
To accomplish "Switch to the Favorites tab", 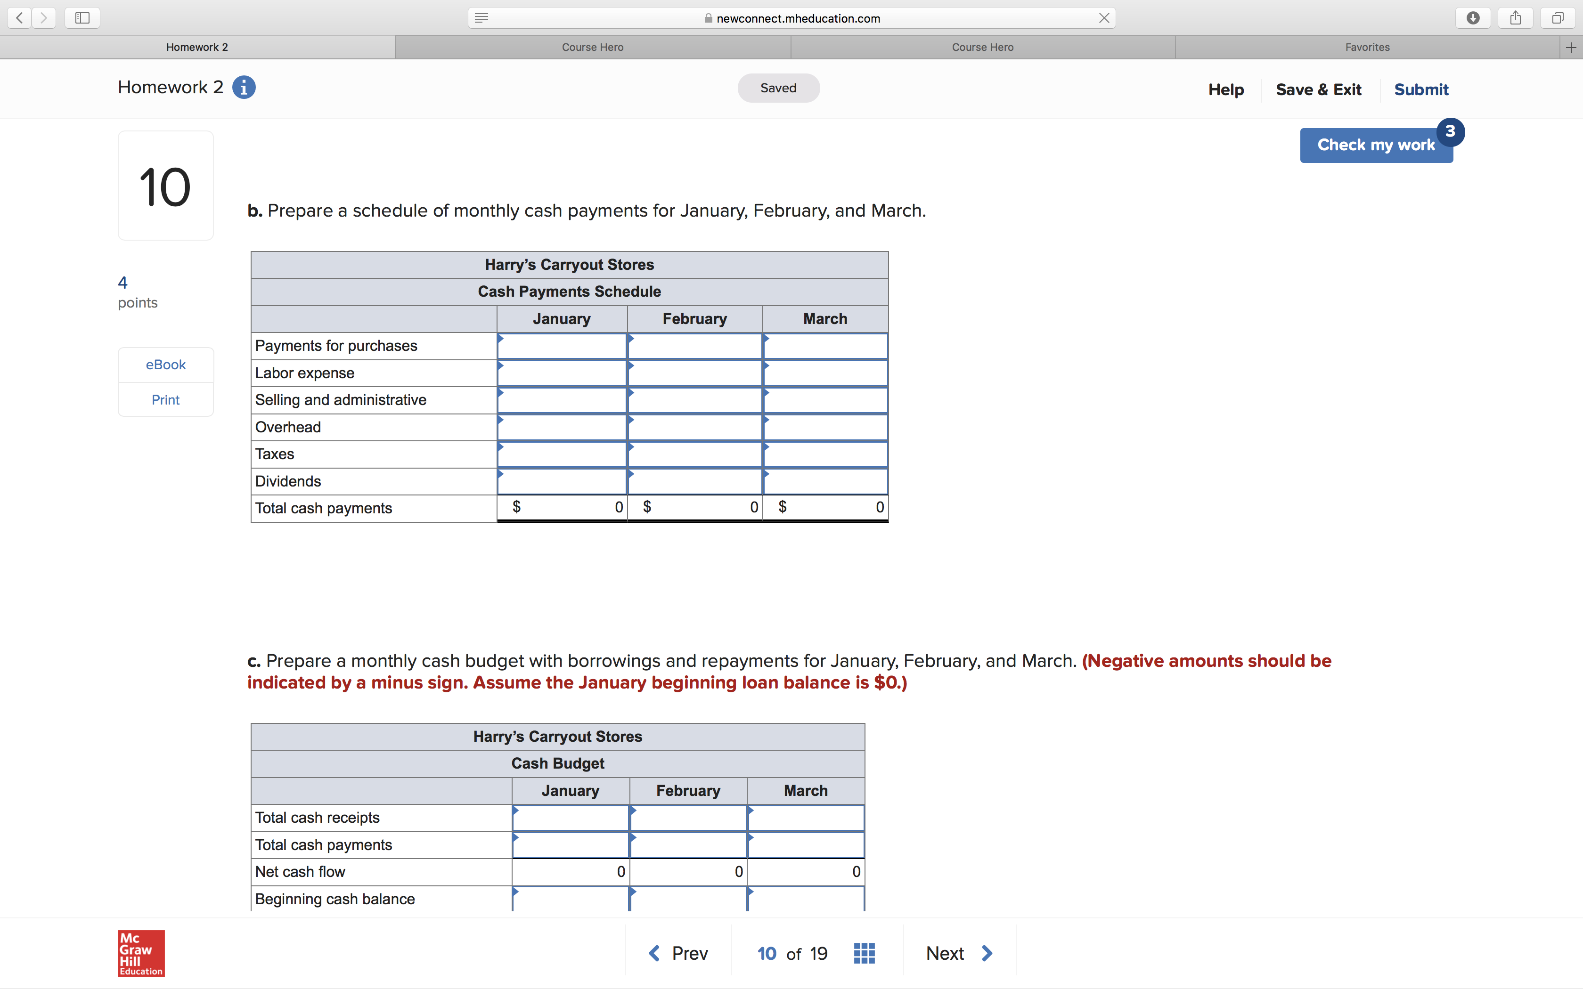I will [x=1367, y=47].
